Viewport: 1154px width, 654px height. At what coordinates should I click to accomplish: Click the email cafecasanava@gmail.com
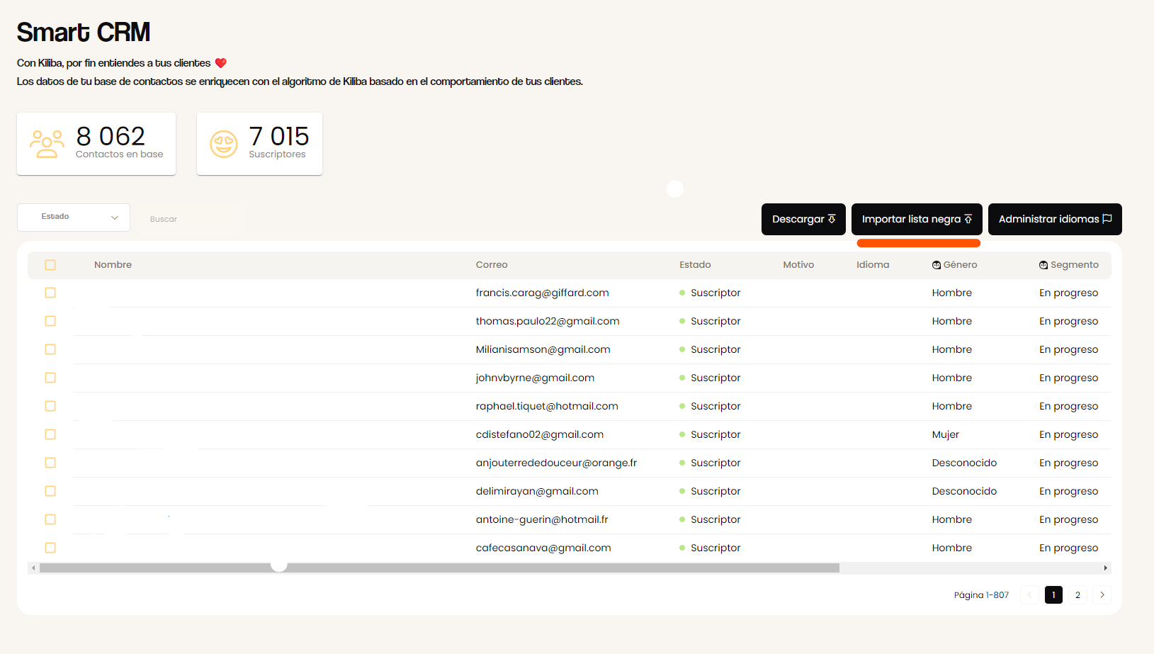pyautogui.click(x=543, y=548)
